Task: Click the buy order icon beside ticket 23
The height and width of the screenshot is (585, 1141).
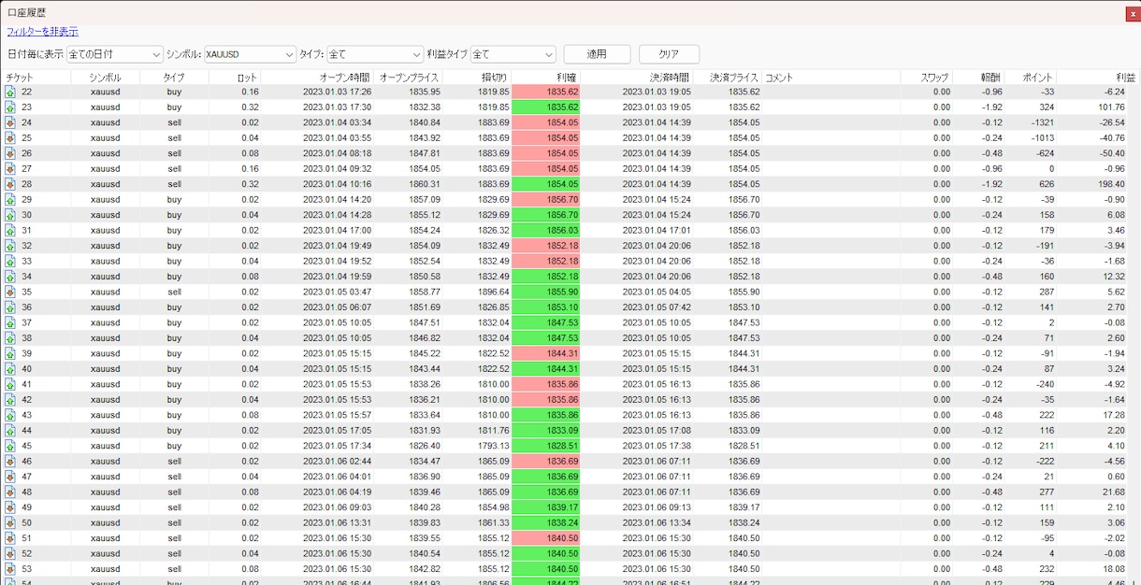Action: 10,107
